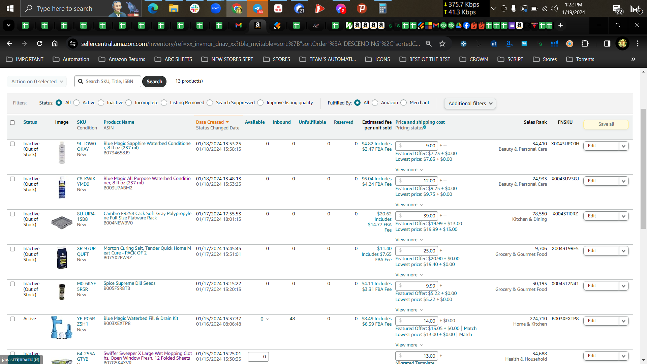The width and height of the screenshot is (647, 364).
Task: Click the Swiffer available quantity input
Action: 258,357
